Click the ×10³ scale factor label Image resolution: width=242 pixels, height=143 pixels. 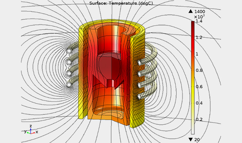tap(200, 16)
